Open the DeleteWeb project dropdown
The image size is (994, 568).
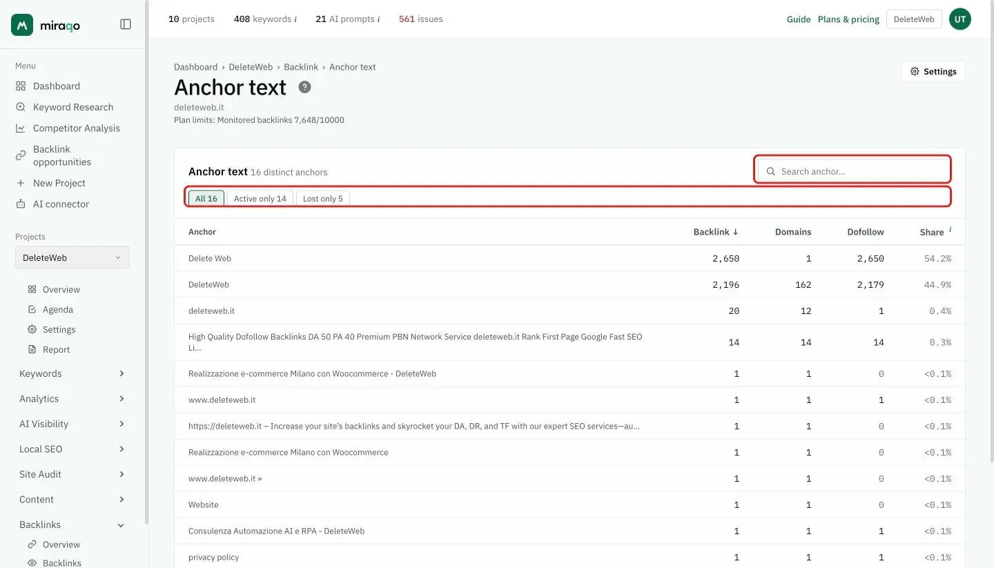click(72, 257)
